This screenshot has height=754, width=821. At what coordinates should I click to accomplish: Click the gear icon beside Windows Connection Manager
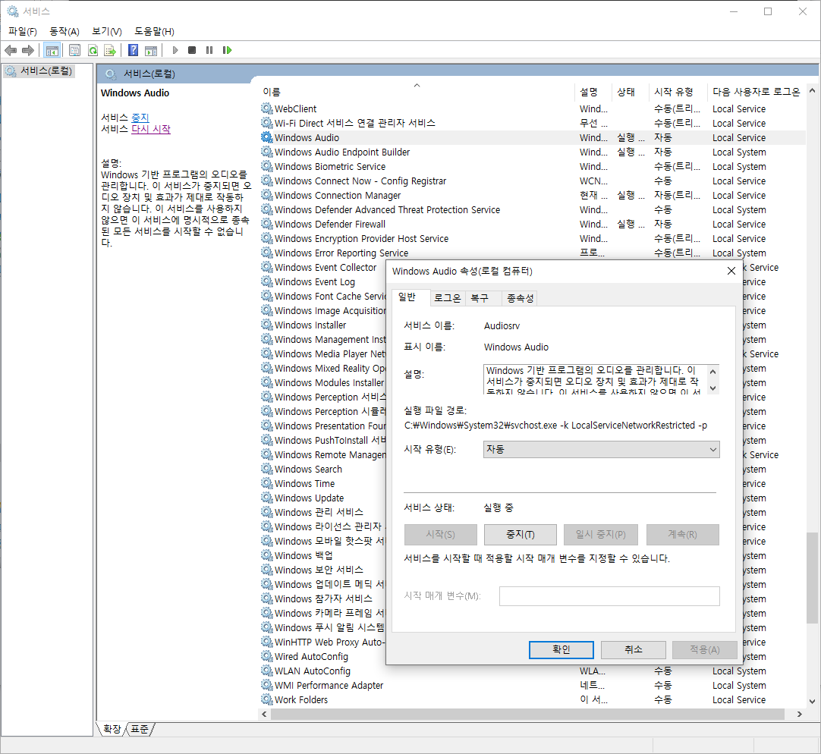pyautogui.click(x=267, y=195)
